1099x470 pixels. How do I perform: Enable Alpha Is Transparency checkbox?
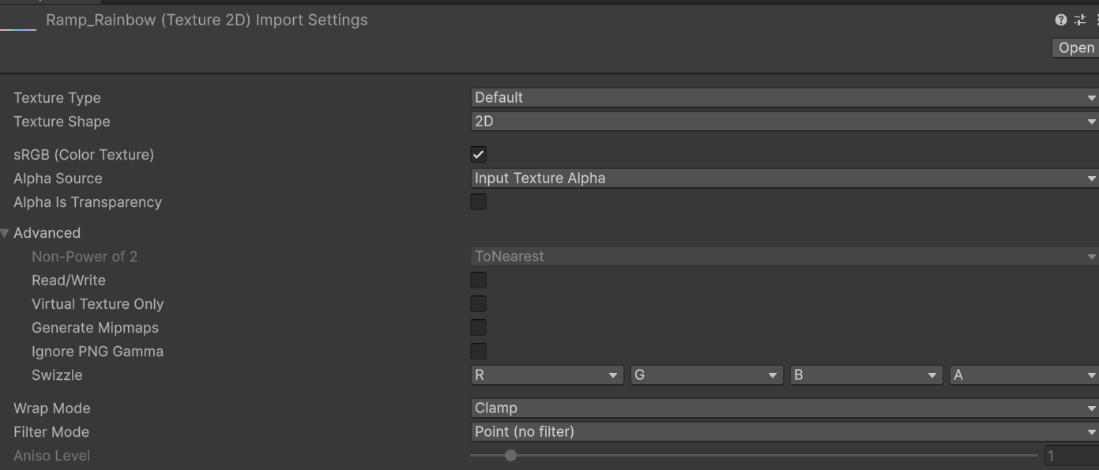[x=478, y=202]
